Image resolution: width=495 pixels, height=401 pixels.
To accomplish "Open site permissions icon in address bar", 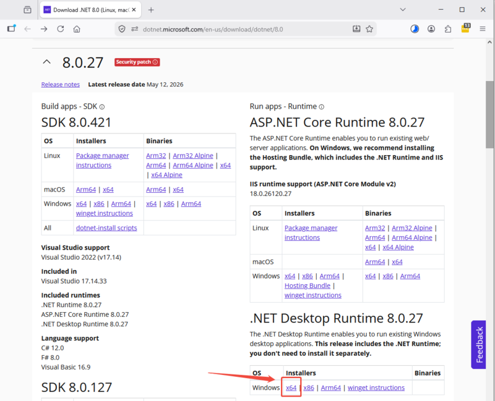I will pos(135,29).
